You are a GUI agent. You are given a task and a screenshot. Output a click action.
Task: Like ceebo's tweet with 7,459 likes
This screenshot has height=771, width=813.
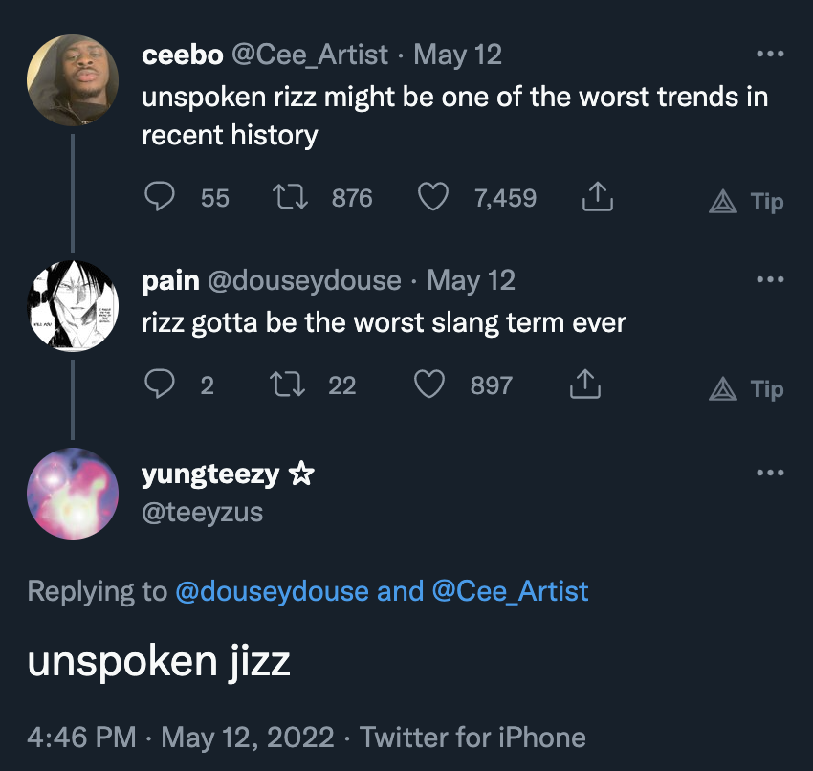[433, 197]
